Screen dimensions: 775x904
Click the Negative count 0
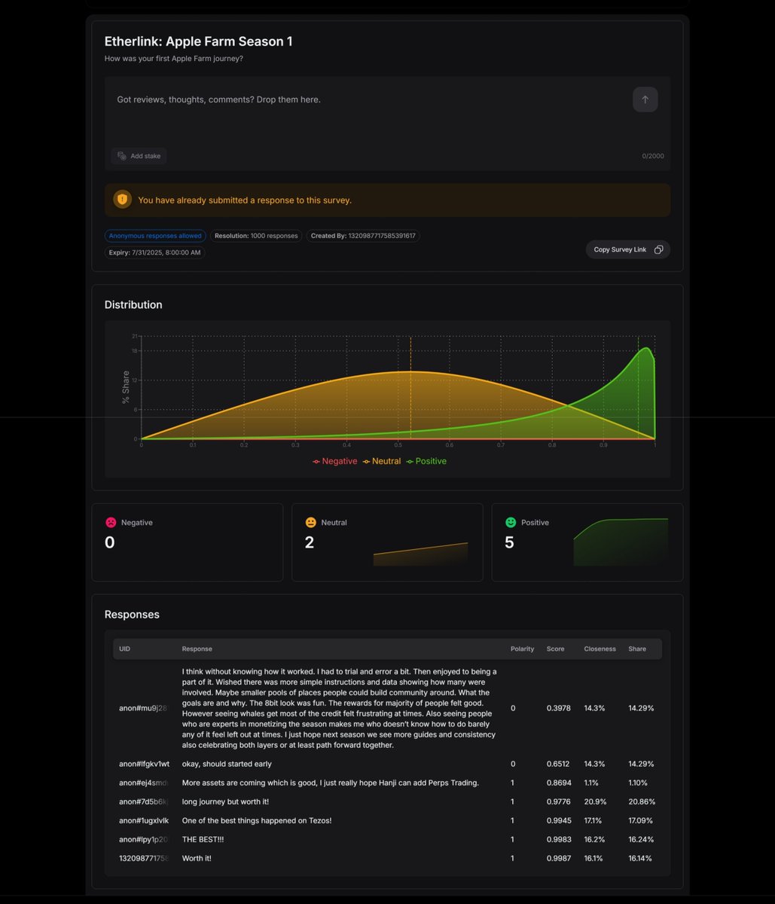[x=110, y=542]
